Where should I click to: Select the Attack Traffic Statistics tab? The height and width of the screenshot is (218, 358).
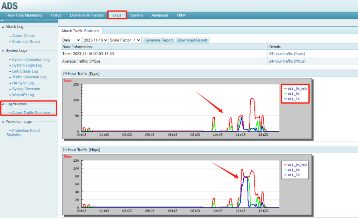point(80,31)
